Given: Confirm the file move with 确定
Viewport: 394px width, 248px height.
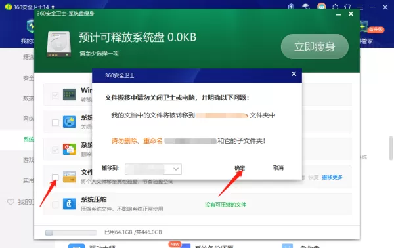Looking at the screenshot, I should 240,168.
